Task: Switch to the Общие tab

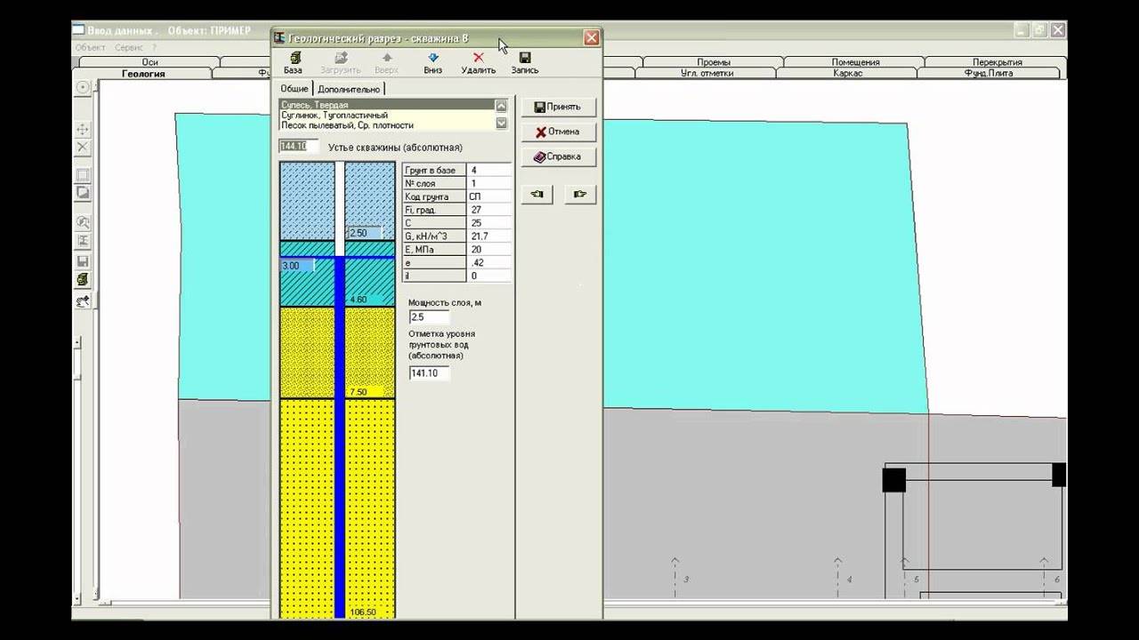Action: pyautogui.click(x=295, y=88)
